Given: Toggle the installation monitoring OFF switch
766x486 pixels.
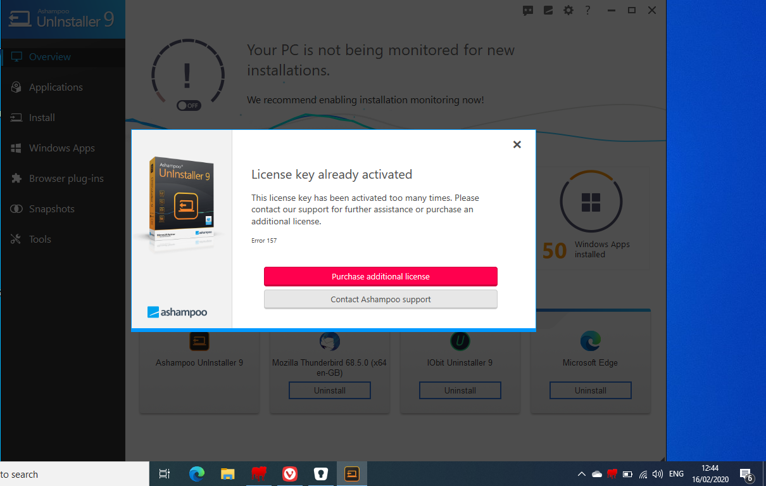Looking at the screenshot, I should tap(189, 106).
